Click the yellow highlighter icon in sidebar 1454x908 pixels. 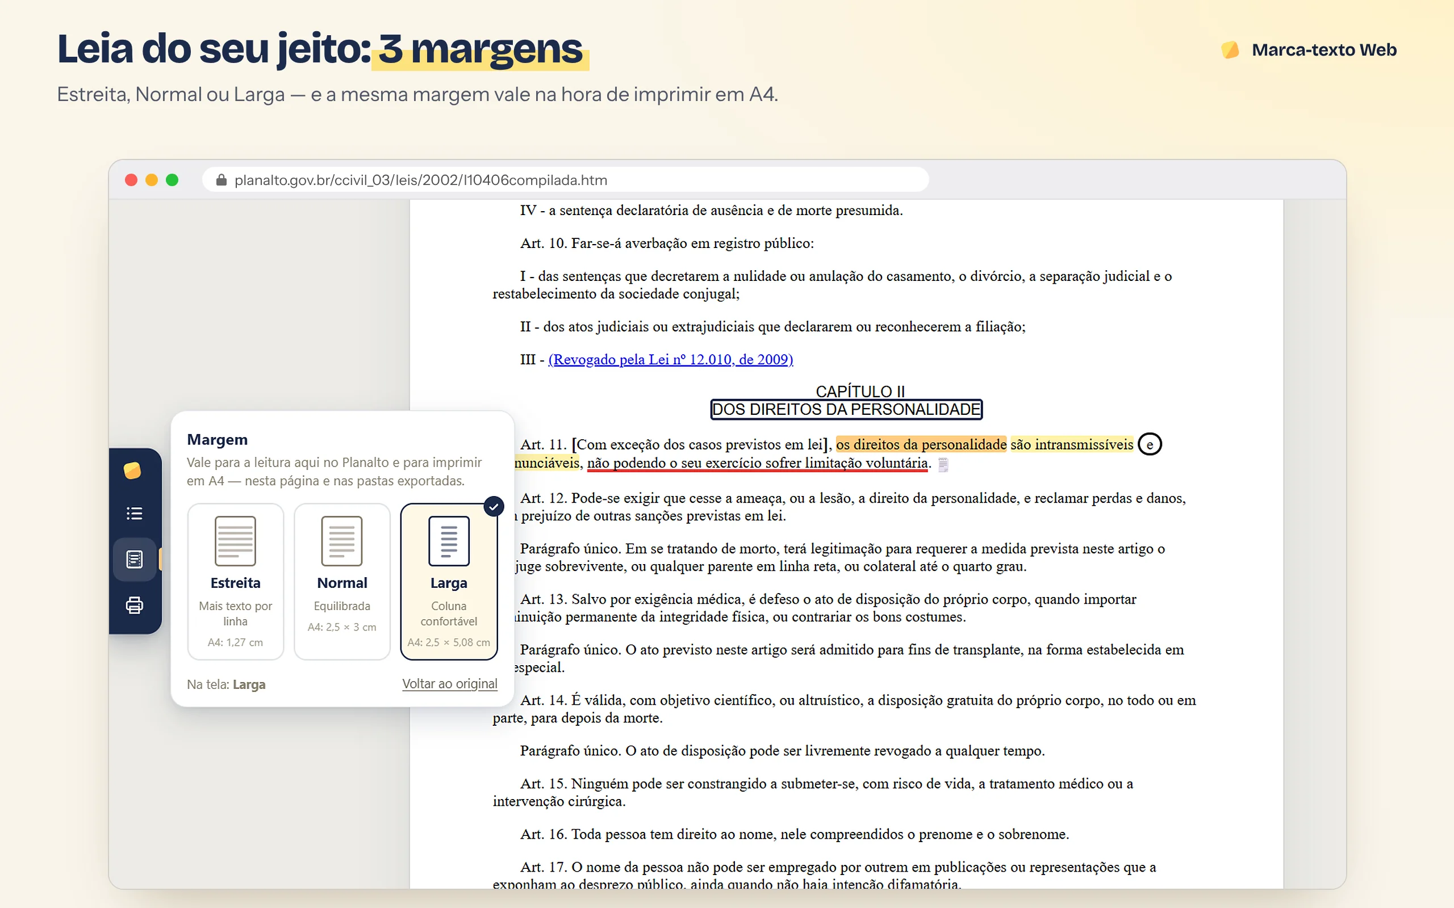[132, 470]
